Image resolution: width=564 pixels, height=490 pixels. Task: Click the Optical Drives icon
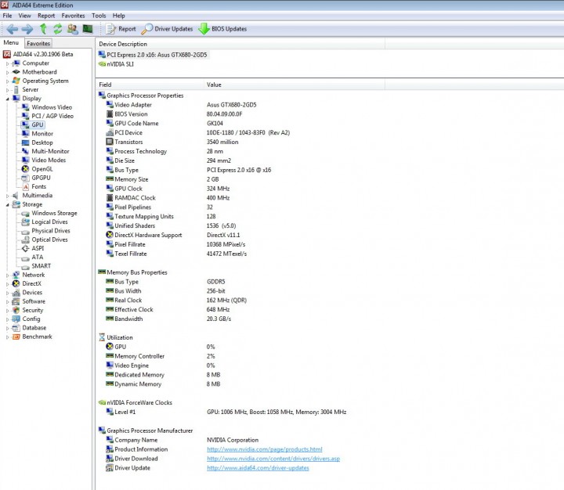(x=25, y=240)
